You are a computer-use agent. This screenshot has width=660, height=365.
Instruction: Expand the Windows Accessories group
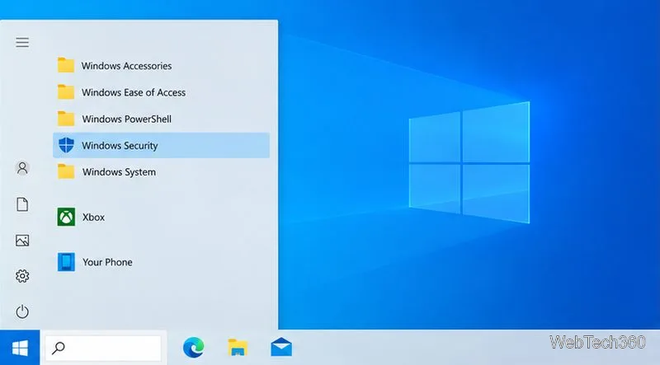coord(161,66)
